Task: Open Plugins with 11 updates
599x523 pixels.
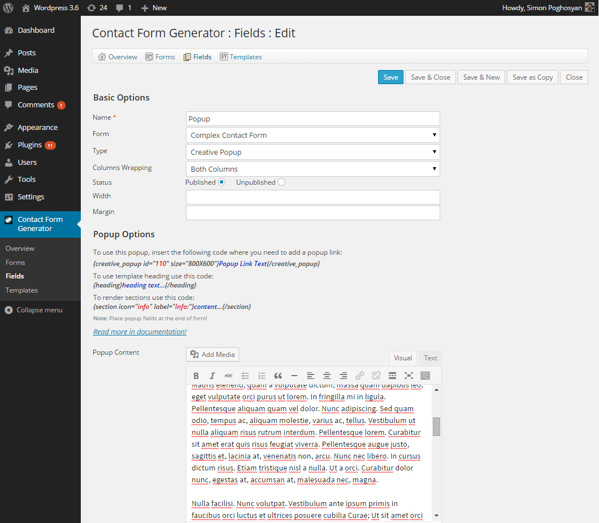Action: (30, 145)
